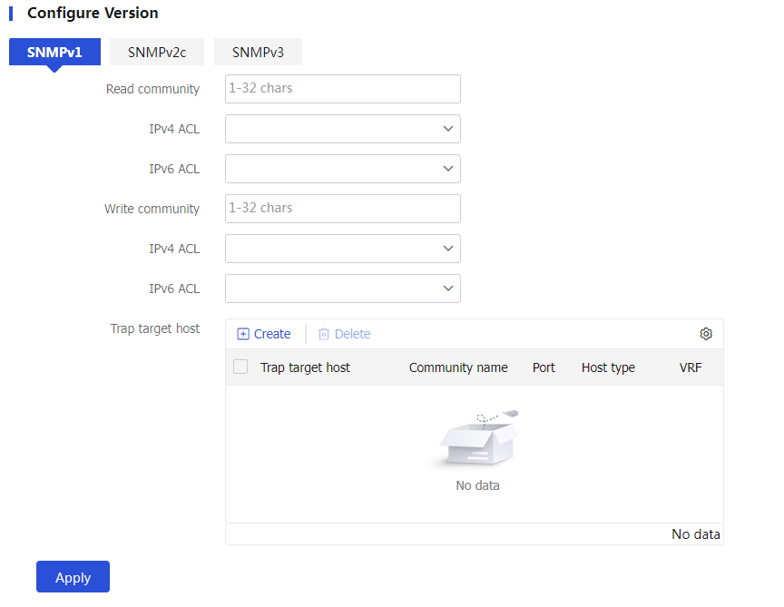Click the empty box No data illustration
Screen dimensions: 784x607
478,438
